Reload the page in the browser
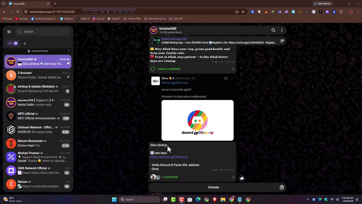The width and height of the screenshot is (362, 204). (x=18, y=12)
